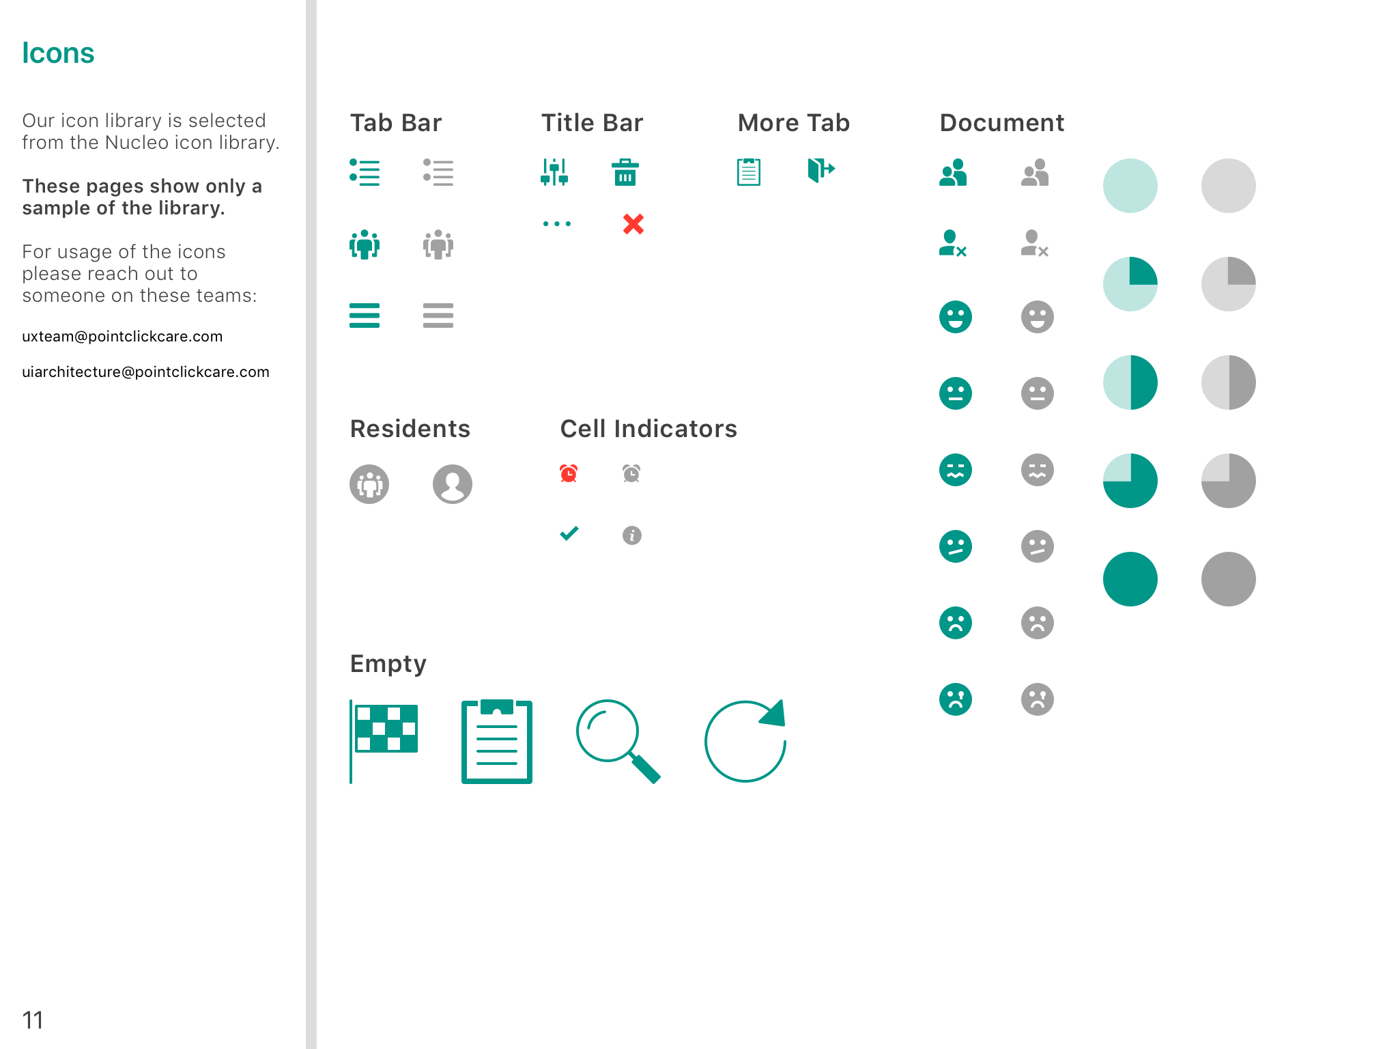
Task: Click the gray circular group residents icon
Action: (369, 484)
